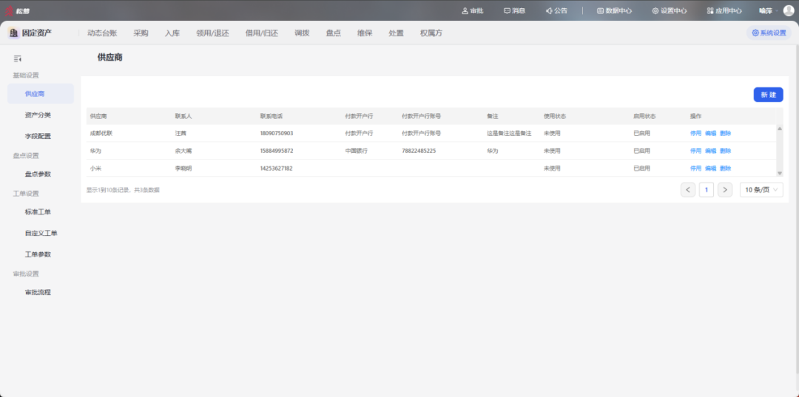Go to next page arrow in pagination
The width and height of the screenshot is (799, 397).
[x=725, y=190]
